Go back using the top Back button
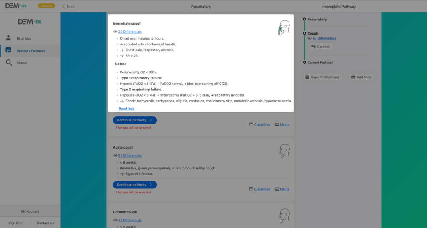Viewport: 427px width, 228px height. [x=68, y=7]
